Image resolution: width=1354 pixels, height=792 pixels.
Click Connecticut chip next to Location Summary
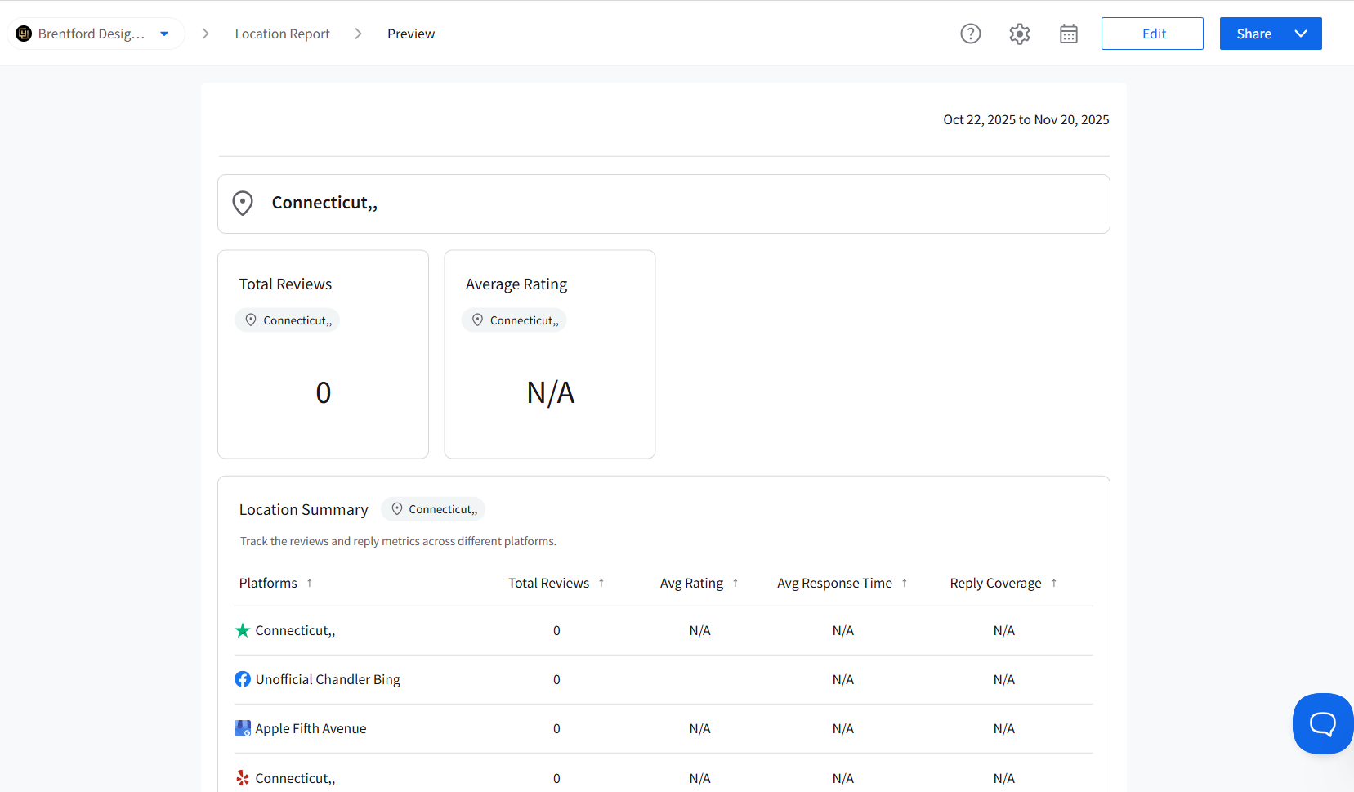[x=433, y=509]
